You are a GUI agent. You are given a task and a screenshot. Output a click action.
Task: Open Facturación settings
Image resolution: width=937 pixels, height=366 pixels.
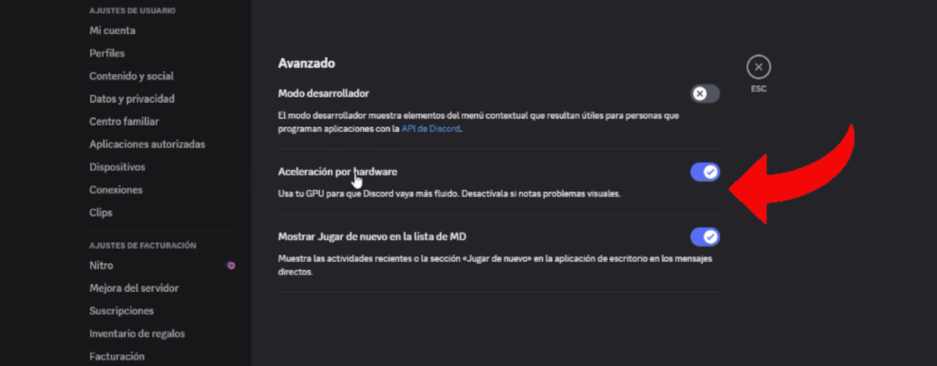pyautogui.click(x=117, y=356)
